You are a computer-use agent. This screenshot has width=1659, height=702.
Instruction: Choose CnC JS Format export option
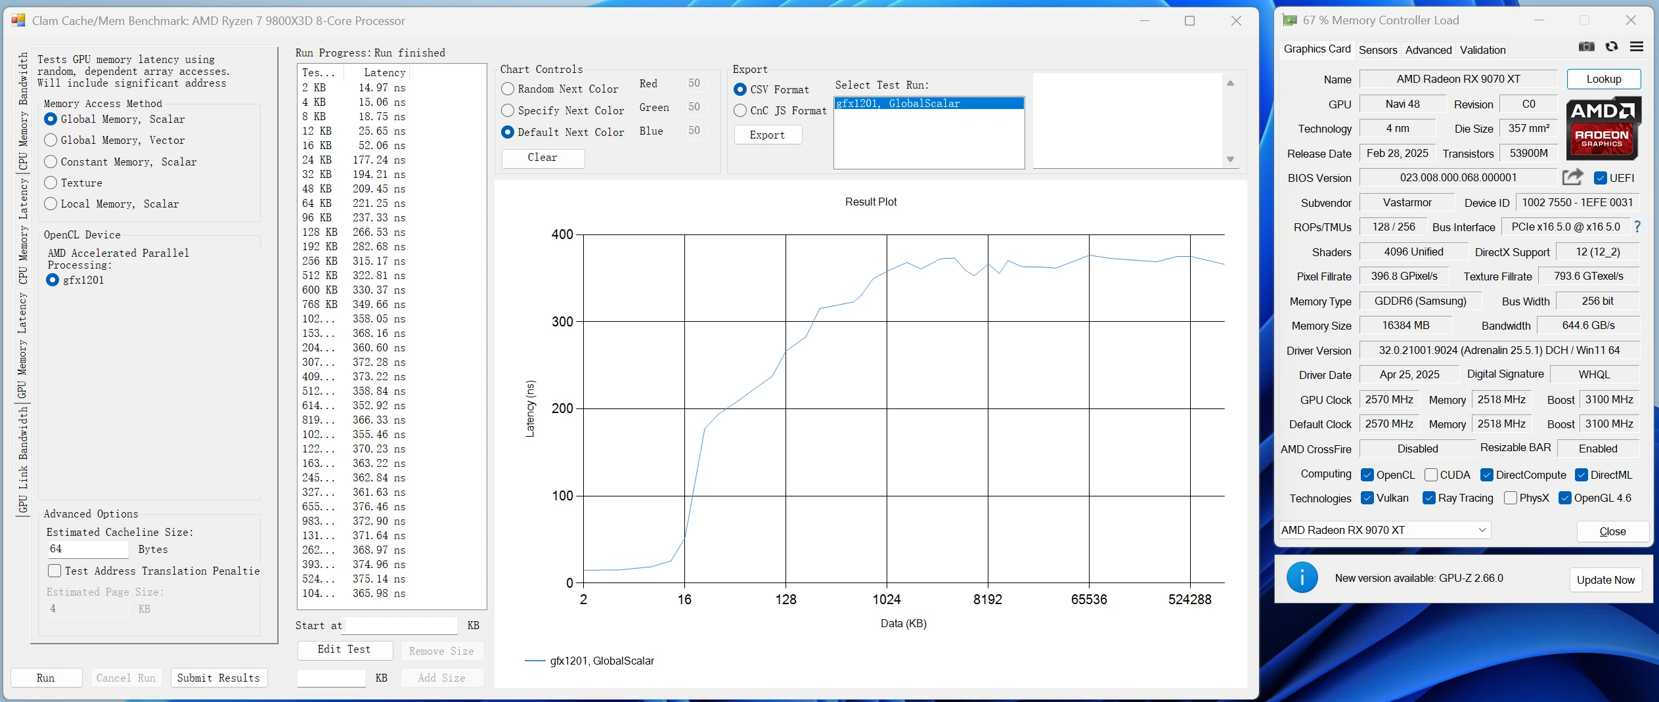tap(740, 111)
